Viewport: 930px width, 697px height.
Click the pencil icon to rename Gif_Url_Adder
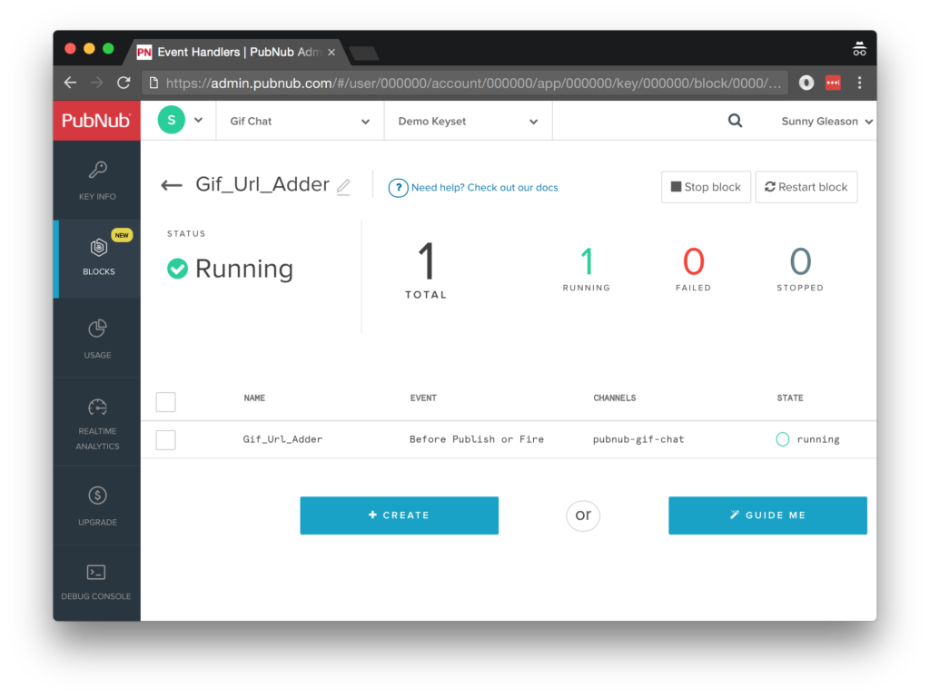[x=343, y=186]
